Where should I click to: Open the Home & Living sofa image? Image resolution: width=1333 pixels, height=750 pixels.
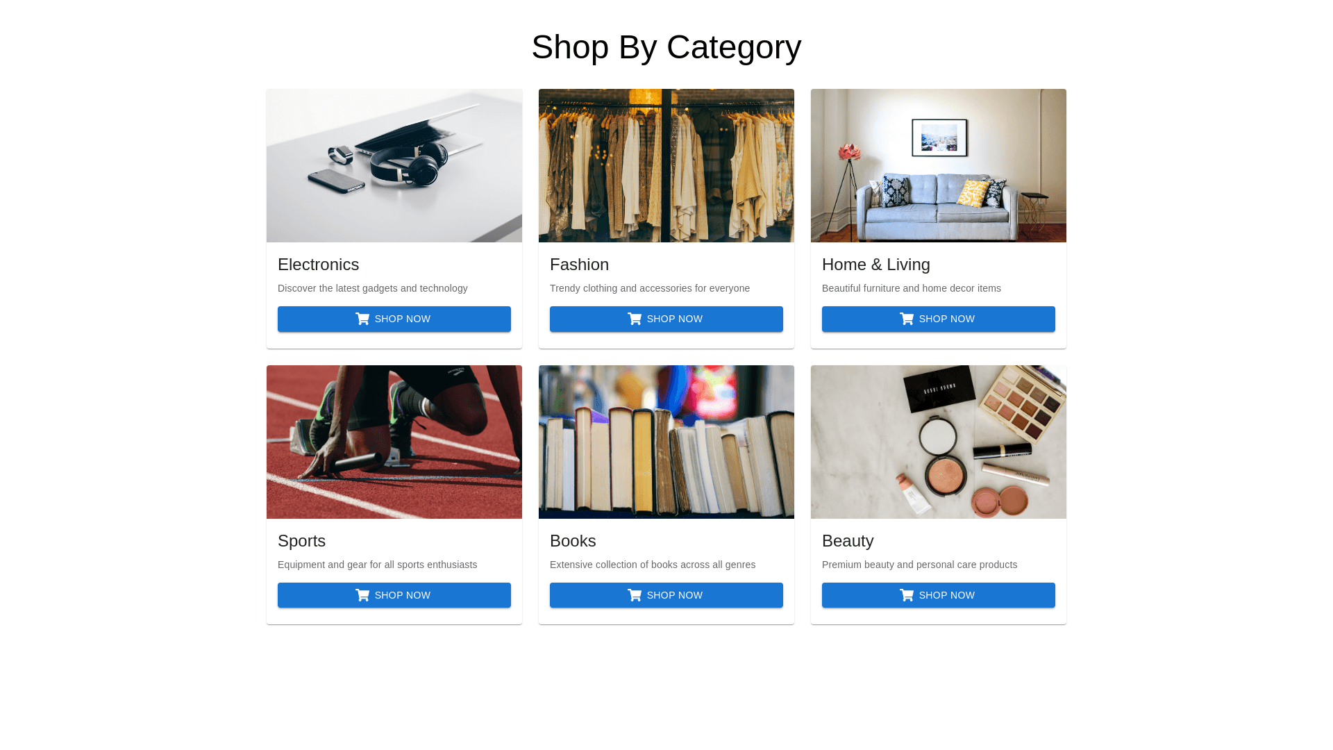[939, 165]
